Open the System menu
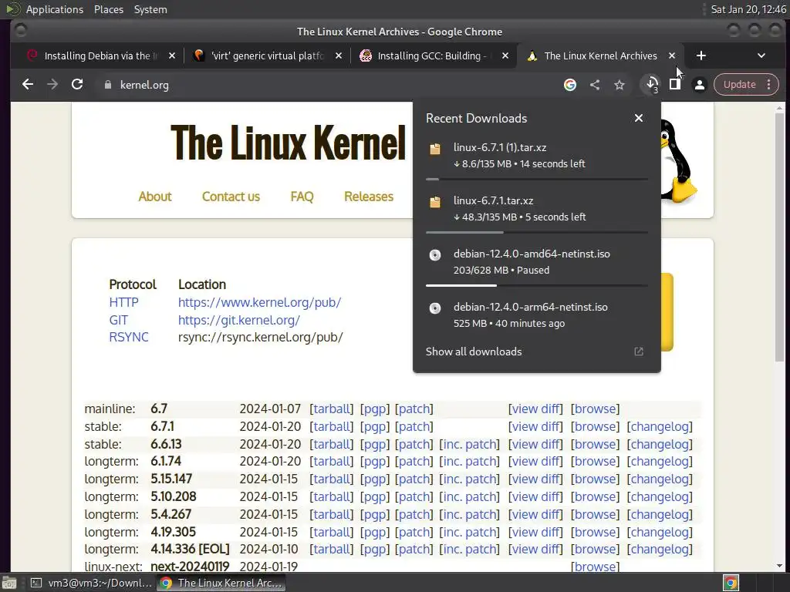The width and height of the screenshot is (790, 592). (x=150, y=9)
